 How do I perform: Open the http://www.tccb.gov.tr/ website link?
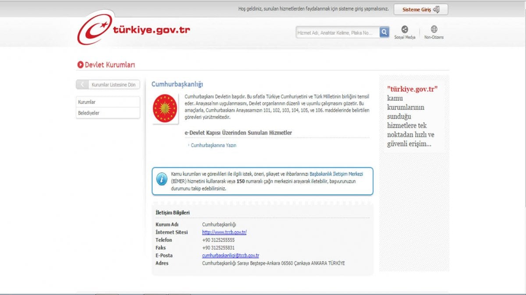pyautogui.click(x=224, y=232)
